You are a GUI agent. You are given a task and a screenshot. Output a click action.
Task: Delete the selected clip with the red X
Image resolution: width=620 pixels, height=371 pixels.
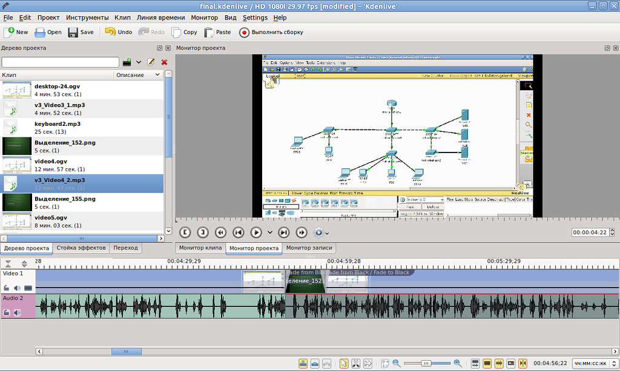[x=165, y=62]
